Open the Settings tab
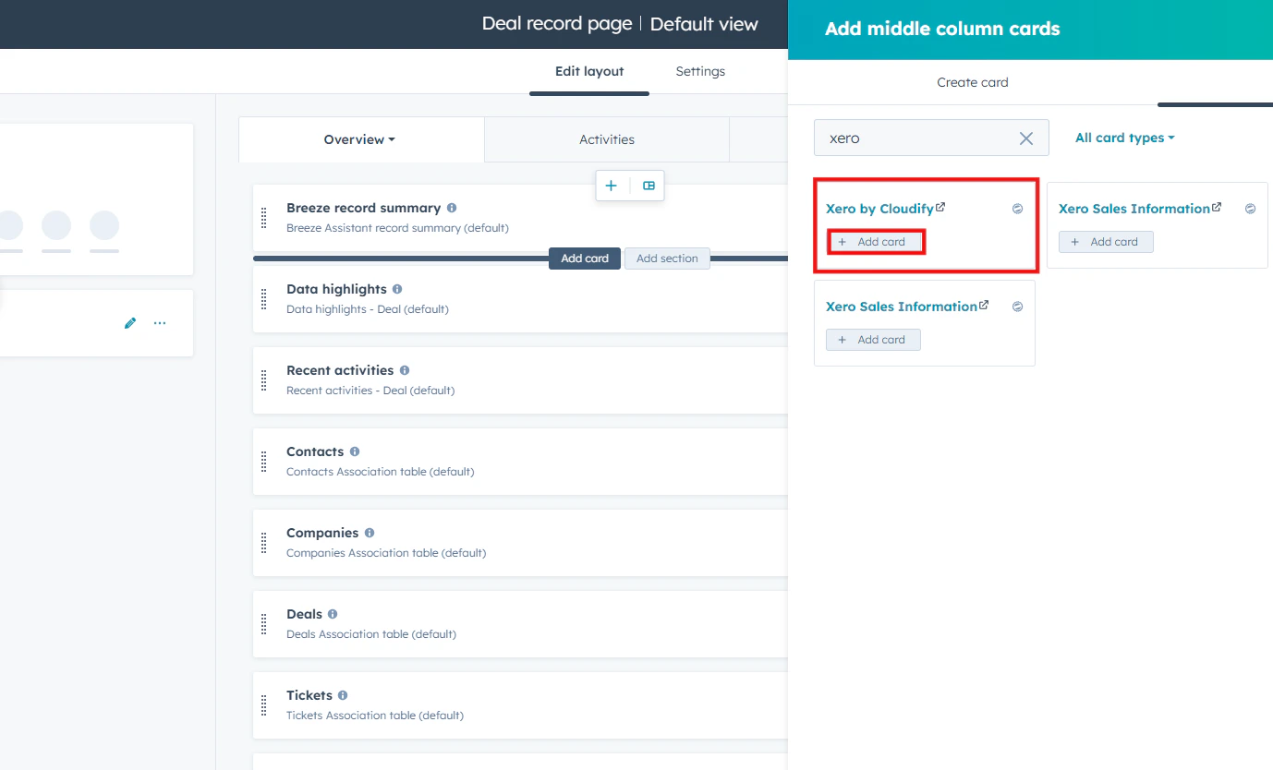This screenshot has width=1273, height=770. 700,71
